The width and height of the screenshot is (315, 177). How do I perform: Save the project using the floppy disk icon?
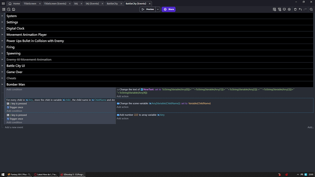14,9
